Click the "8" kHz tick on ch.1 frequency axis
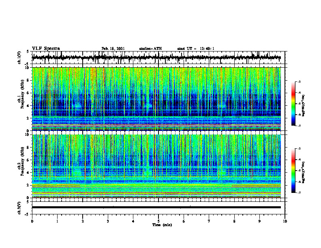 click(x=28, y=80)
